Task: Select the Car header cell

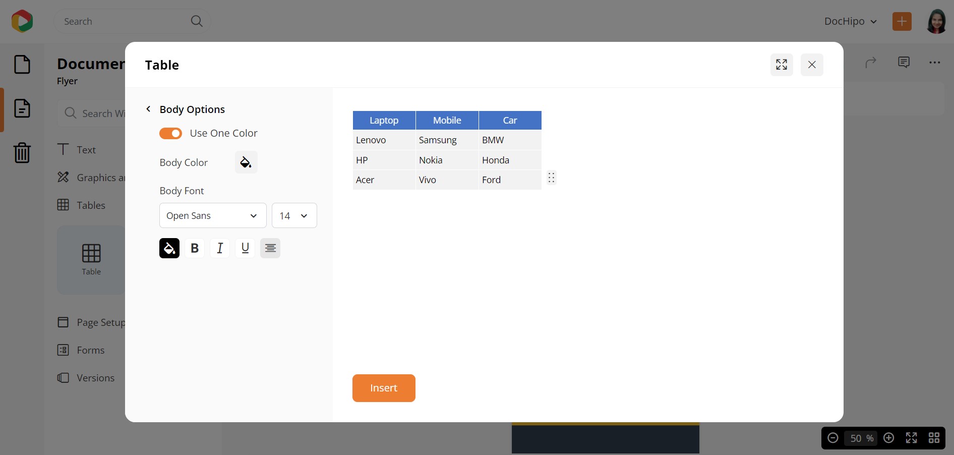Action: tap(510, 121)
